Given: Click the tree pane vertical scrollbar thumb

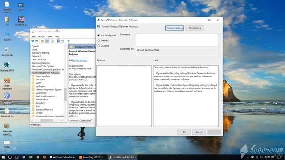Looking at the screenshot, I should [65, 94].
